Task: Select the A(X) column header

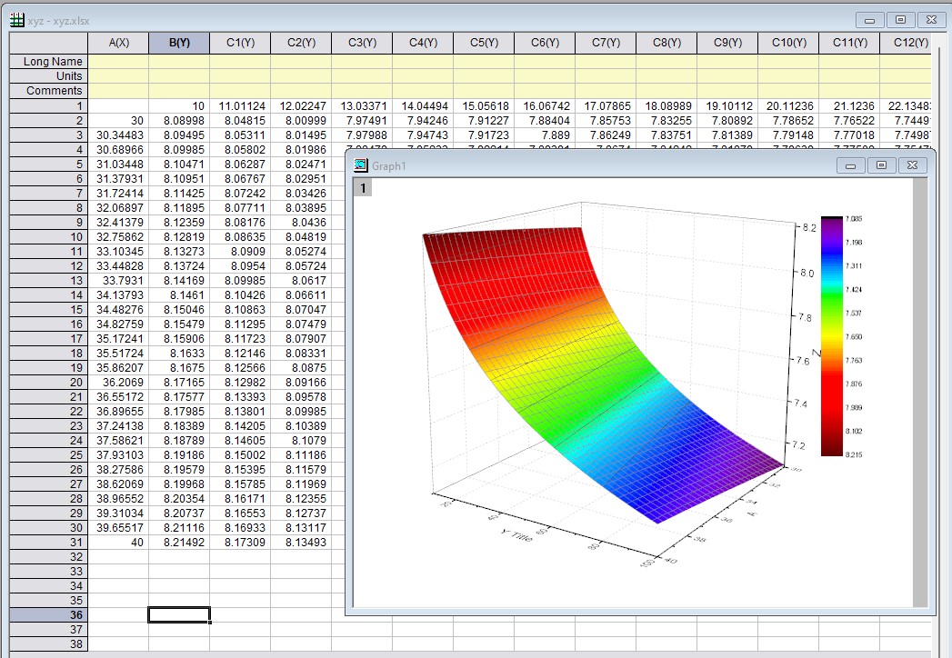Action: 119,42
